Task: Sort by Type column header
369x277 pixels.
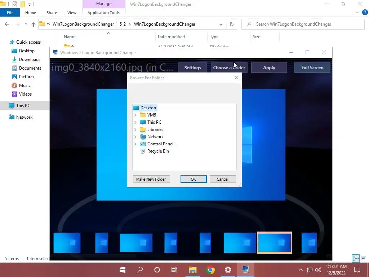Action: click(214, 37)
